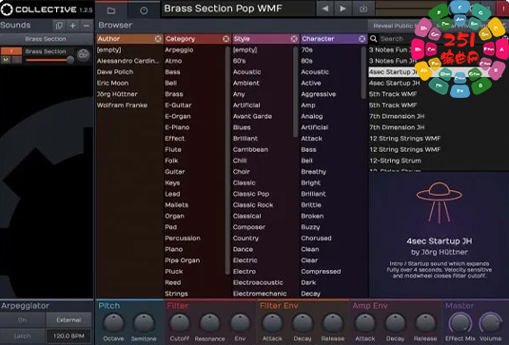The width and height of the screenshot is (509, 345).
Task: Click the UFO preset artwork
Action: [x=440, y=202]
